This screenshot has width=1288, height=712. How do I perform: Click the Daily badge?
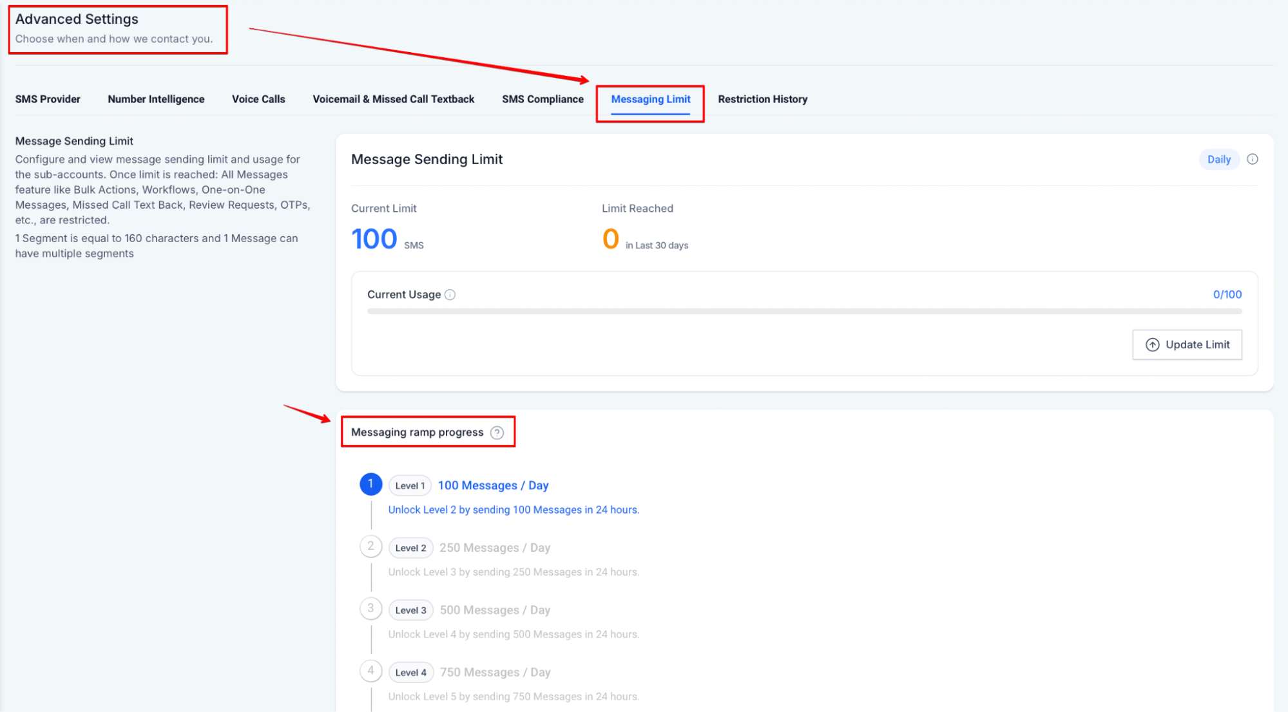1218,160
